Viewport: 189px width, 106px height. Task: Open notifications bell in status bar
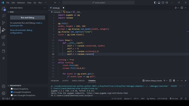point(186,99)
